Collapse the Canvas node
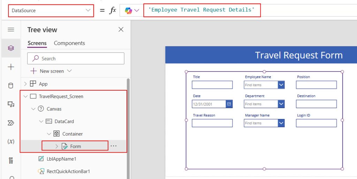This screenshot has width=357, height=179. (x=33, y=109)
